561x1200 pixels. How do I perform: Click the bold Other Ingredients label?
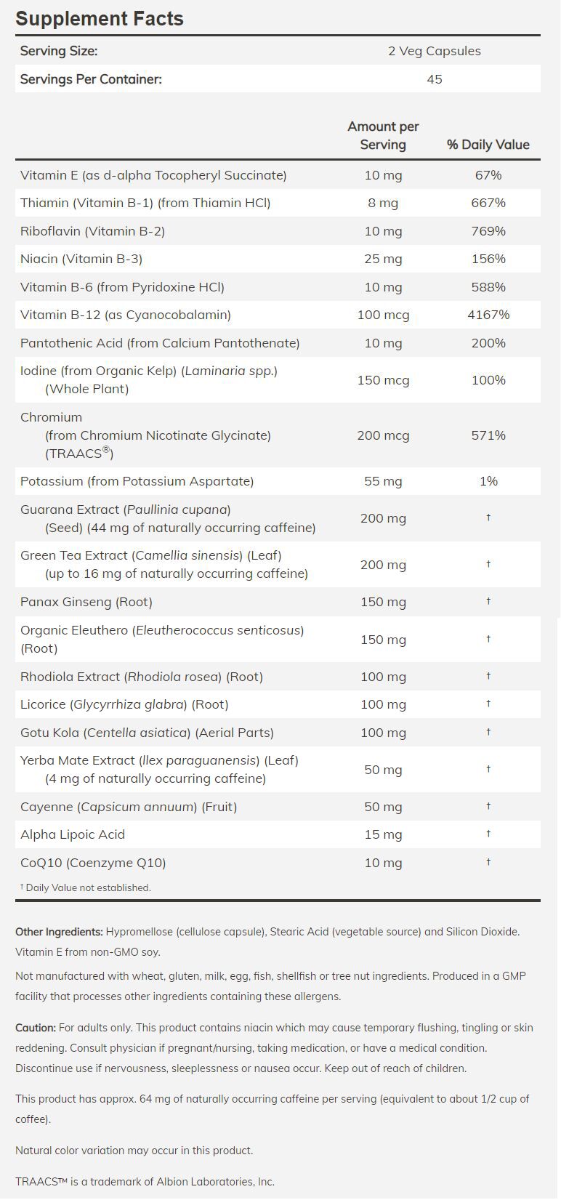point(59,932)
